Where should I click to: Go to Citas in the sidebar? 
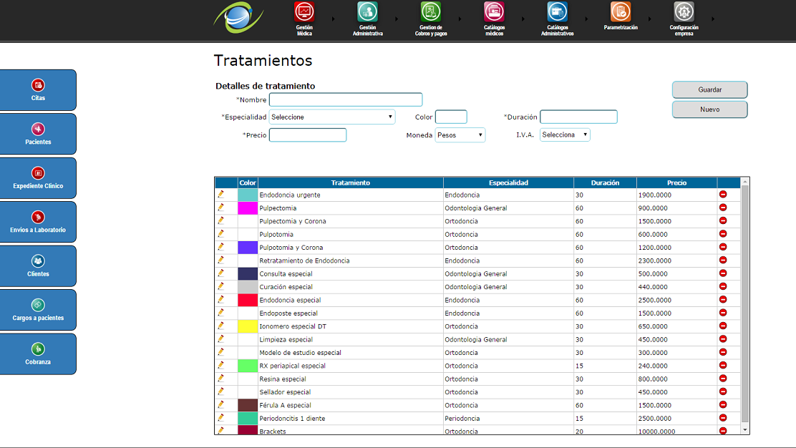point(38,90)
